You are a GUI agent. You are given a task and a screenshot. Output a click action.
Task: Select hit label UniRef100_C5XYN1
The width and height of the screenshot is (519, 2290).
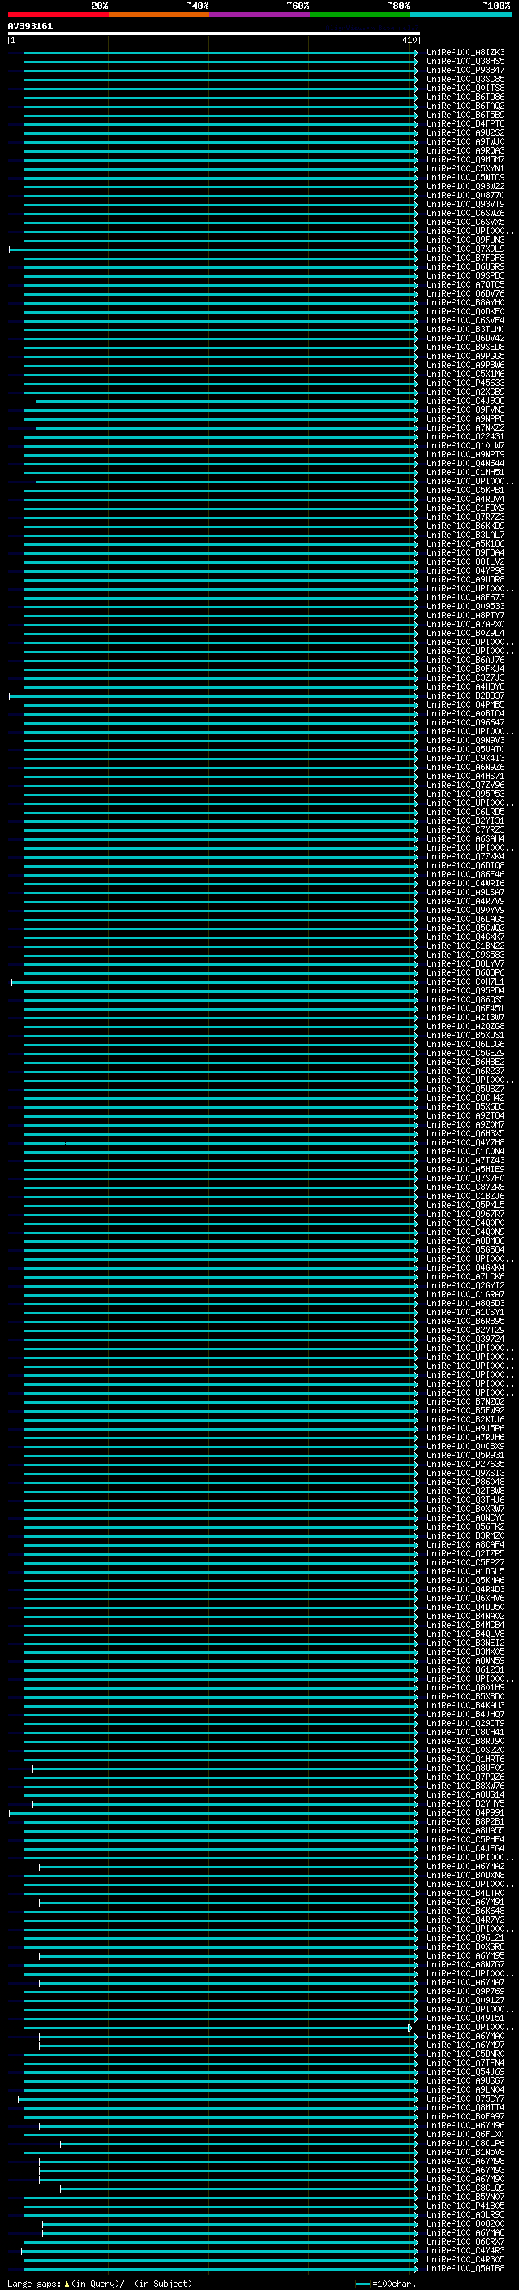pyautogui.click(x=465, y=168)
